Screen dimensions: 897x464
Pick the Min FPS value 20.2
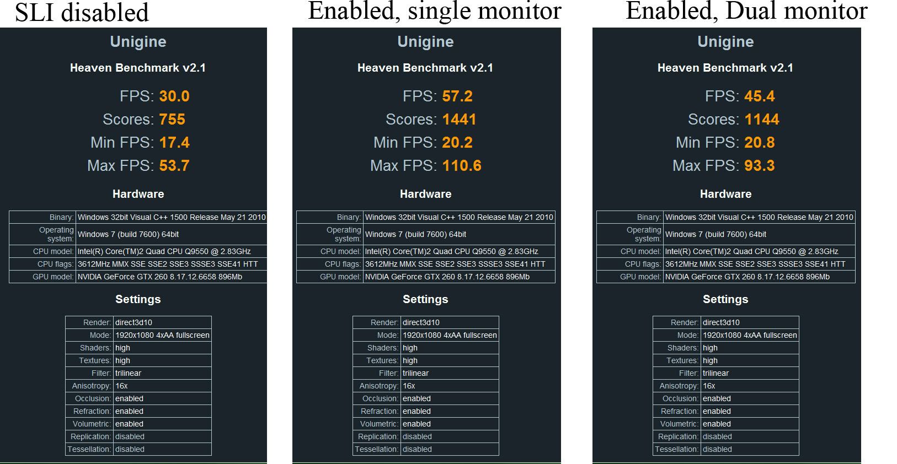pos(457,142)
